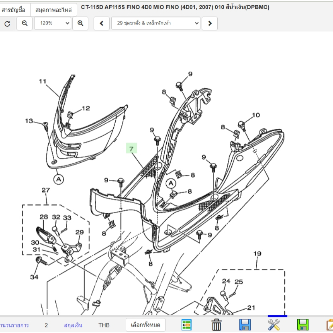333x333 pixels.
Task: Click the เลือกทั้งหมด button
Action: coord(145,325)
